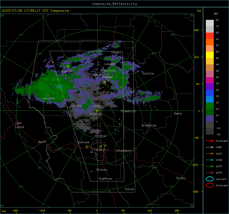Click the yellow diamond marker above Calgary

coord(101,147)
